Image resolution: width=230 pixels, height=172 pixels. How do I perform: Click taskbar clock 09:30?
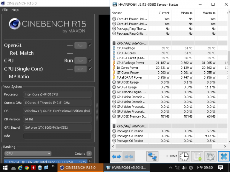pos(204,168)
